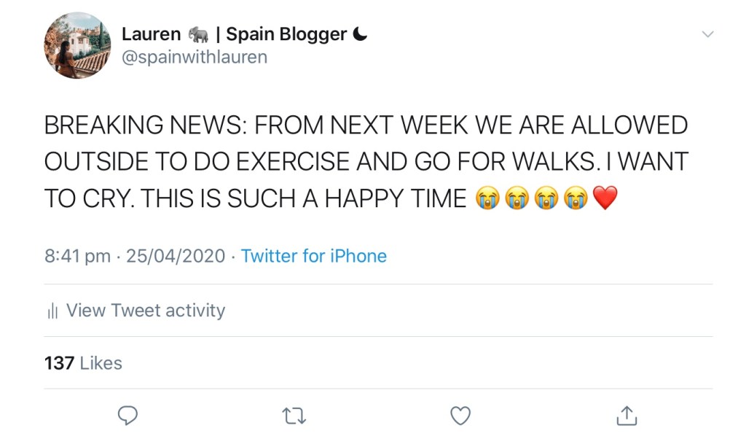This screenshot has height=439, width=746.
Task: Open View Tweet activity
Action: pyautogui.click(x=144, y=311)
